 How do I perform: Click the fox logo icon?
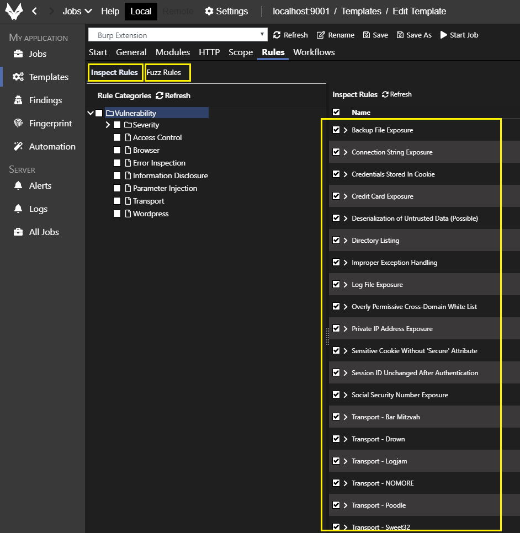click(x=14, y=11)
